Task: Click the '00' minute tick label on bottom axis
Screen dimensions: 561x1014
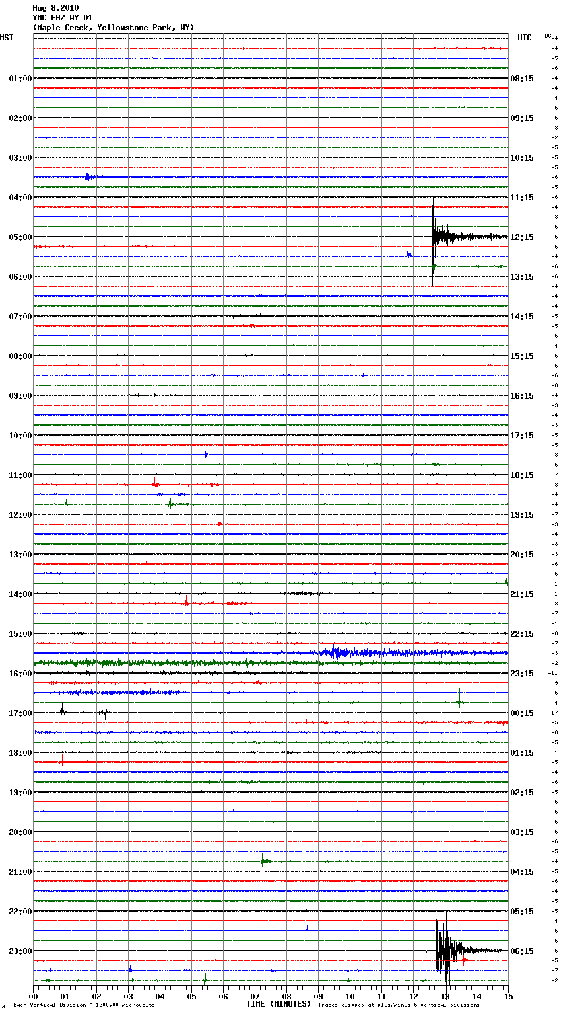Action: pyautogui.click(x=33, y=996)
